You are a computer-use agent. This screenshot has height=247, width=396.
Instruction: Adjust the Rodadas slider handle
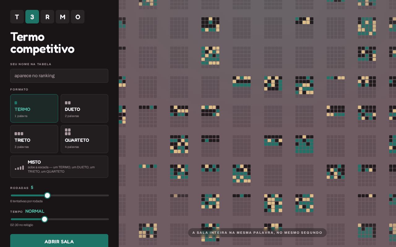pyautogui.click(x=47, y=195)
